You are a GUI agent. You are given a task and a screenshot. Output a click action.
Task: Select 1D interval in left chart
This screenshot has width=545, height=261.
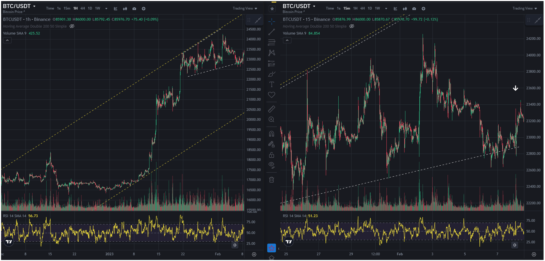[90, 8]
